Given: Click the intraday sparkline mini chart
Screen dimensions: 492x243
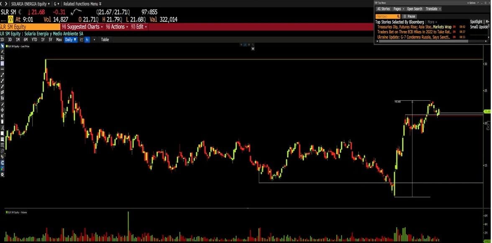Looking at the screenshot, I should 76,13.
